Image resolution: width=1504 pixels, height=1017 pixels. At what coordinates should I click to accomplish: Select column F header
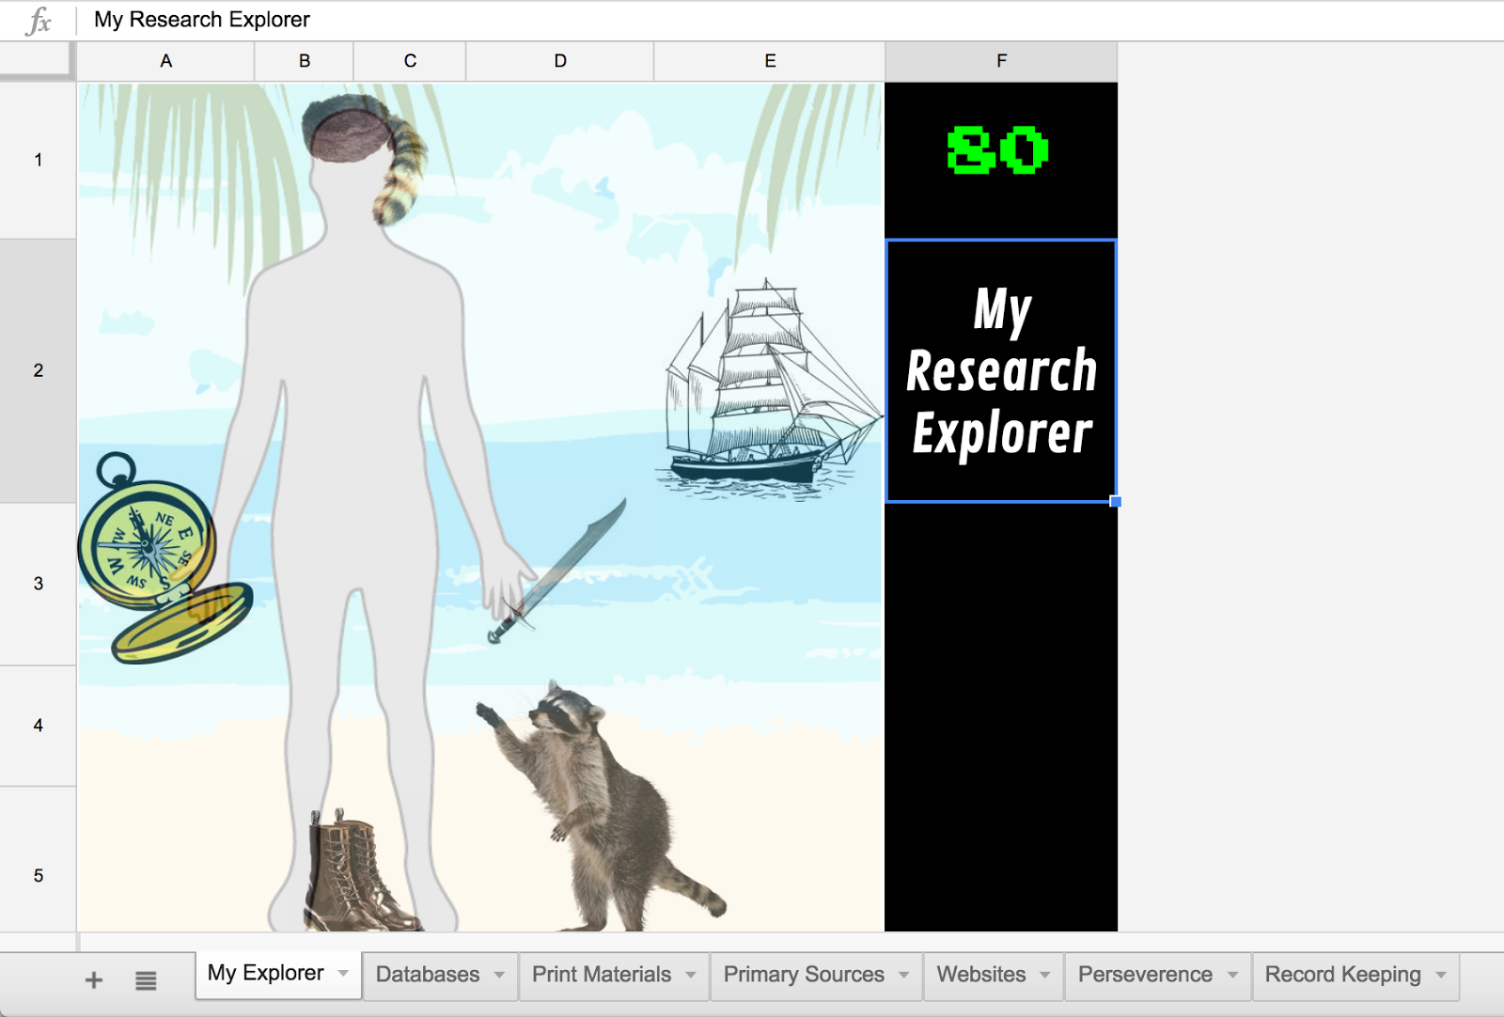pos(1001,61)
